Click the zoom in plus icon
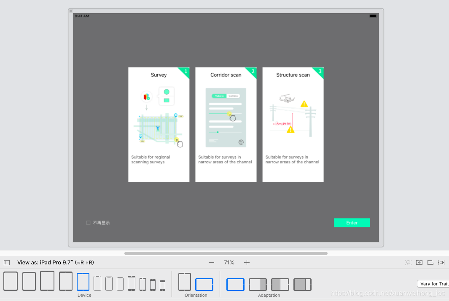 (x=247, y=262)
